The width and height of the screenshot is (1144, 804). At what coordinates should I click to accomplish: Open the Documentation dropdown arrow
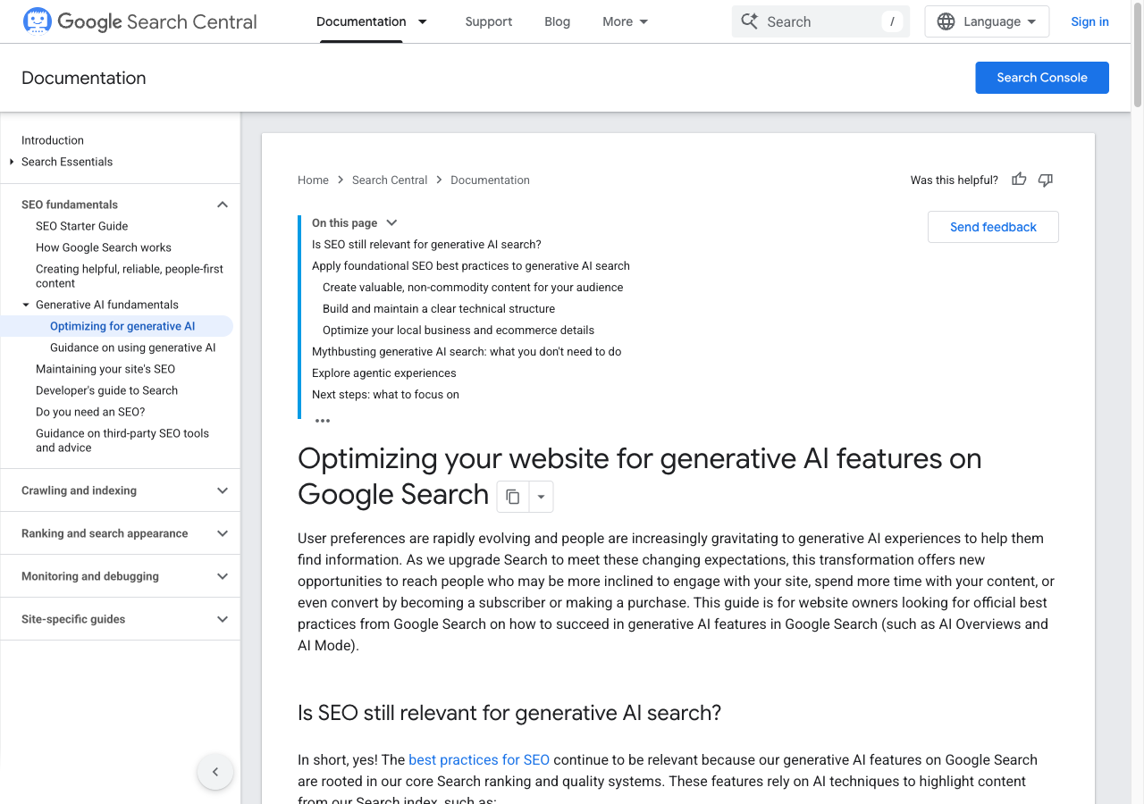423,21
